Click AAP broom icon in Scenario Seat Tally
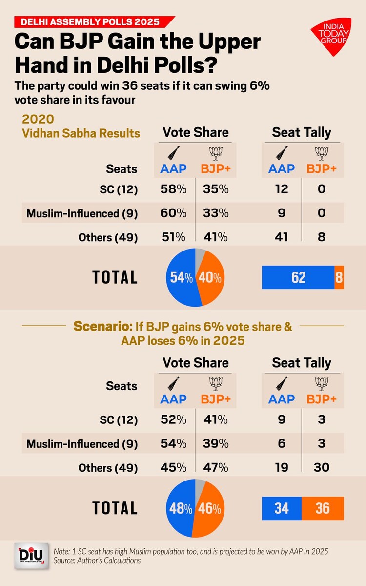The height and width of the screenshot is (586, 366). click(281, 383)
